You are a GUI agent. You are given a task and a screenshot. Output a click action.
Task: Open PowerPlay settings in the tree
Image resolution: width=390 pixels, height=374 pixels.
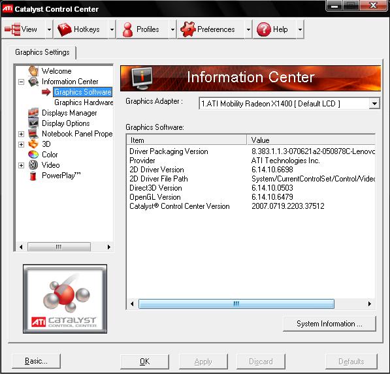(x=61, y=176)
